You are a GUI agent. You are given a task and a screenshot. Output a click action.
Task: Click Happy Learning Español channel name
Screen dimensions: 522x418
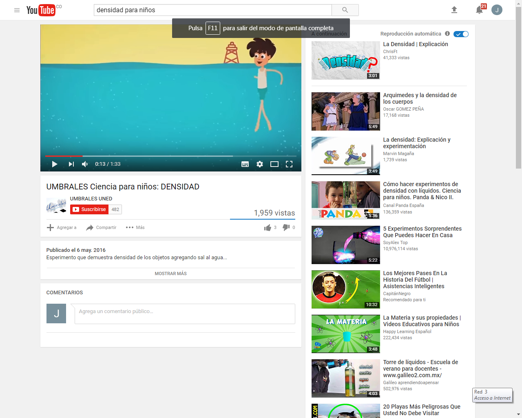pos(407,331)
